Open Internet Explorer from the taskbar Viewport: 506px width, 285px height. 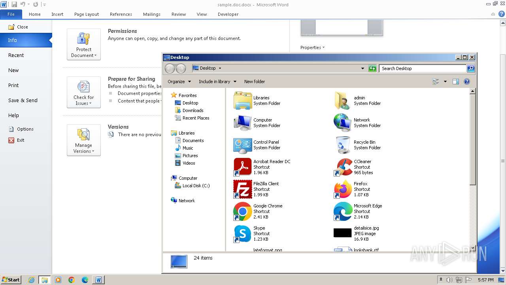tap(31, 280)
